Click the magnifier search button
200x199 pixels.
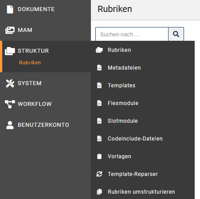(x=176, y=34)
